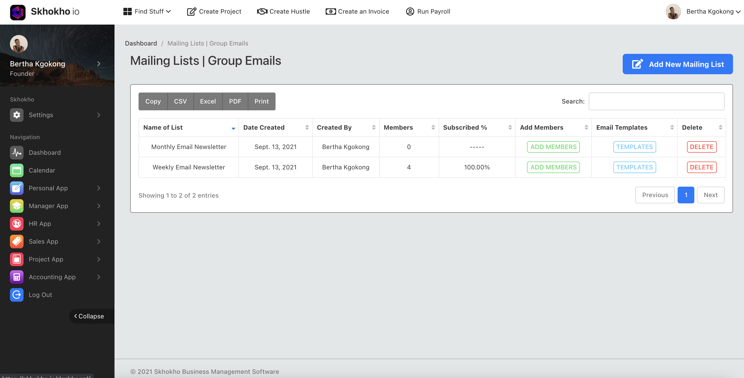This screenshot has height=378, width=744.
Task: Toggle Name of List sort order
Action: (x=233, y=128)
